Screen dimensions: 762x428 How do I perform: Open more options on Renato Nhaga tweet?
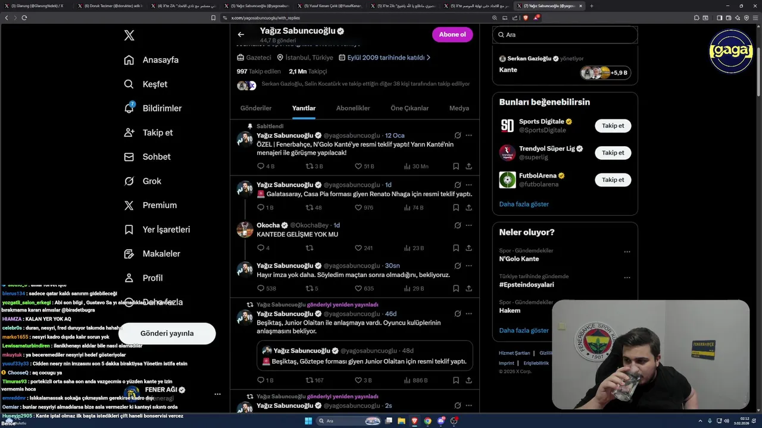pyautogui.click(x=469, y=185)
